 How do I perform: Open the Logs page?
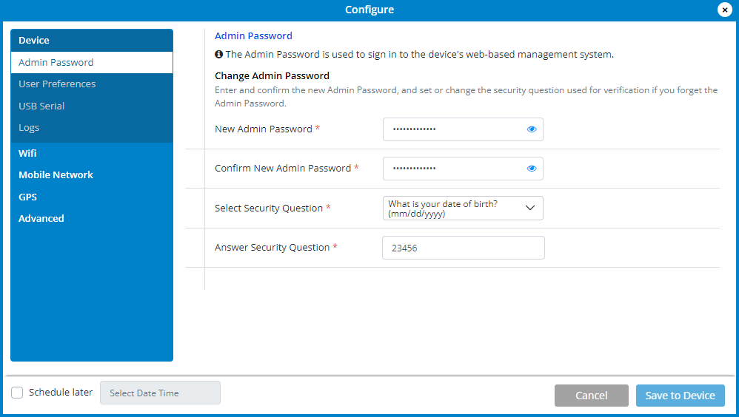[29, 128]
